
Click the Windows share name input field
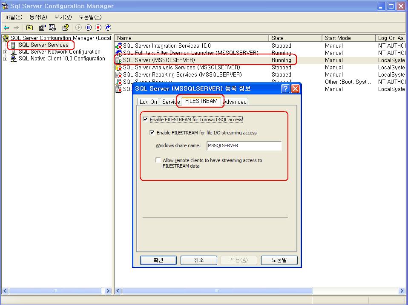(x=244, y=146)
